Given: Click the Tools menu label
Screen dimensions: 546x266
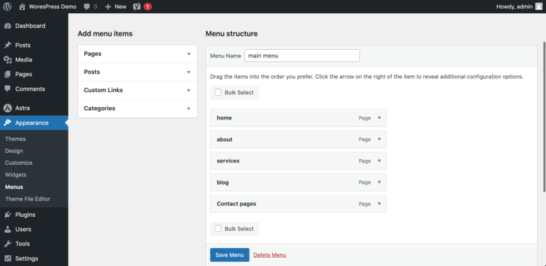Looking at the screenshot, I should click(x=23, y=244).
